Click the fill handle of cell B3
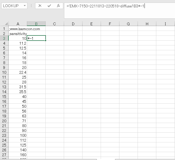Viewport: 175px width, 160px height. coord(46,41)
